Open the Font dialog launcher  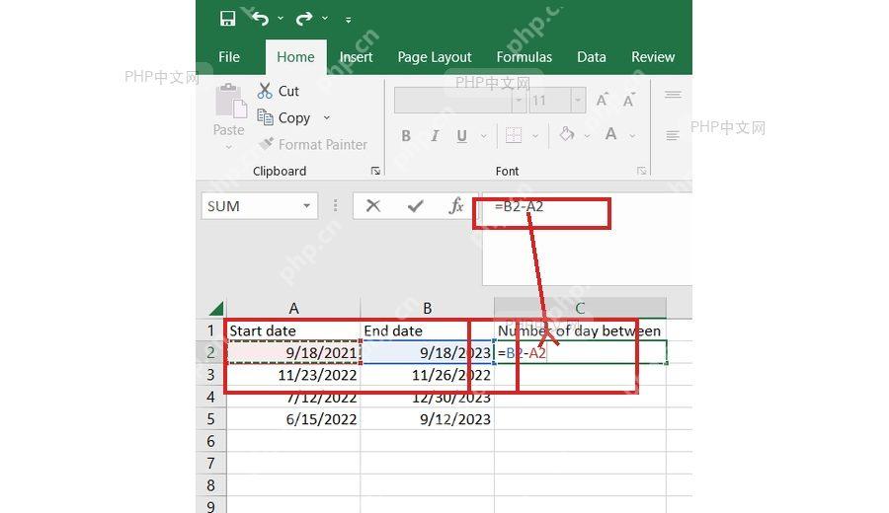click(x=641, y=171)
